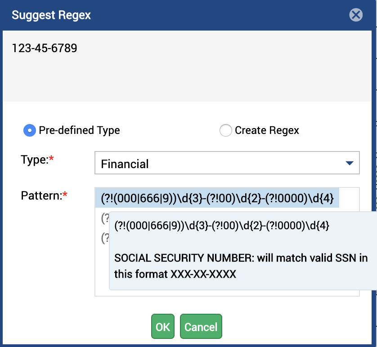
Task: Click the SOCIAL SECURITY NUMBER tooltip description
Action: coord(241,266)
